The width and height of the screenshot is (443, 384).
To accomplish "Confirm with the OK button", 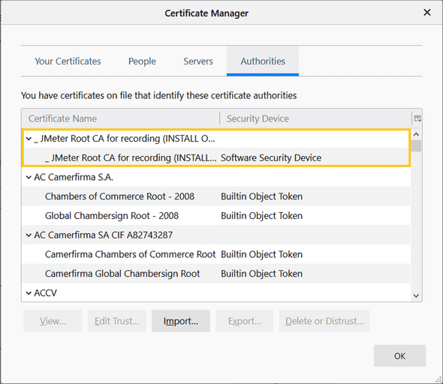I will [399, 355].
